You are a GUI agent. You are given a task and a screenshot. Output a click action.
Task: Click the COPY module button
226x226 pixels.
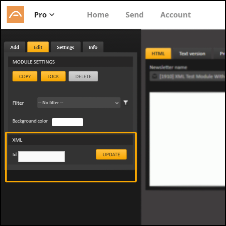point(25,76)
